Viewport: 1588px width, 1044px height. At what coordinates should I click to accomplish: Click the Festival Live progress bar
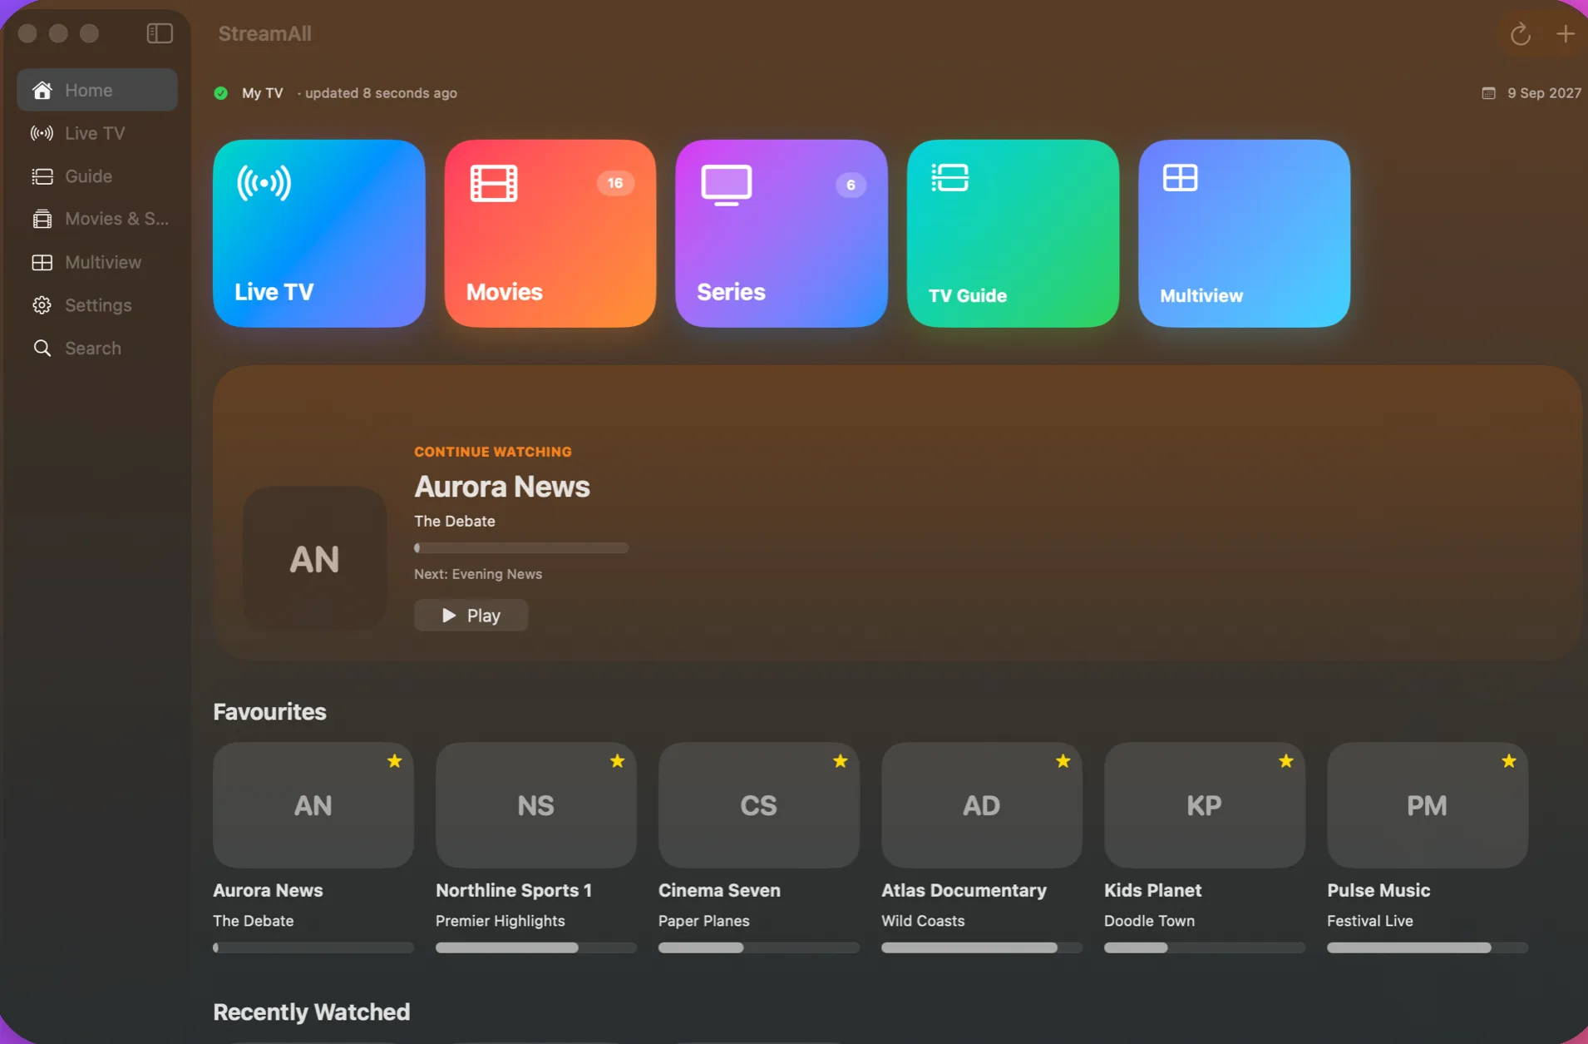click(1428, 948)
